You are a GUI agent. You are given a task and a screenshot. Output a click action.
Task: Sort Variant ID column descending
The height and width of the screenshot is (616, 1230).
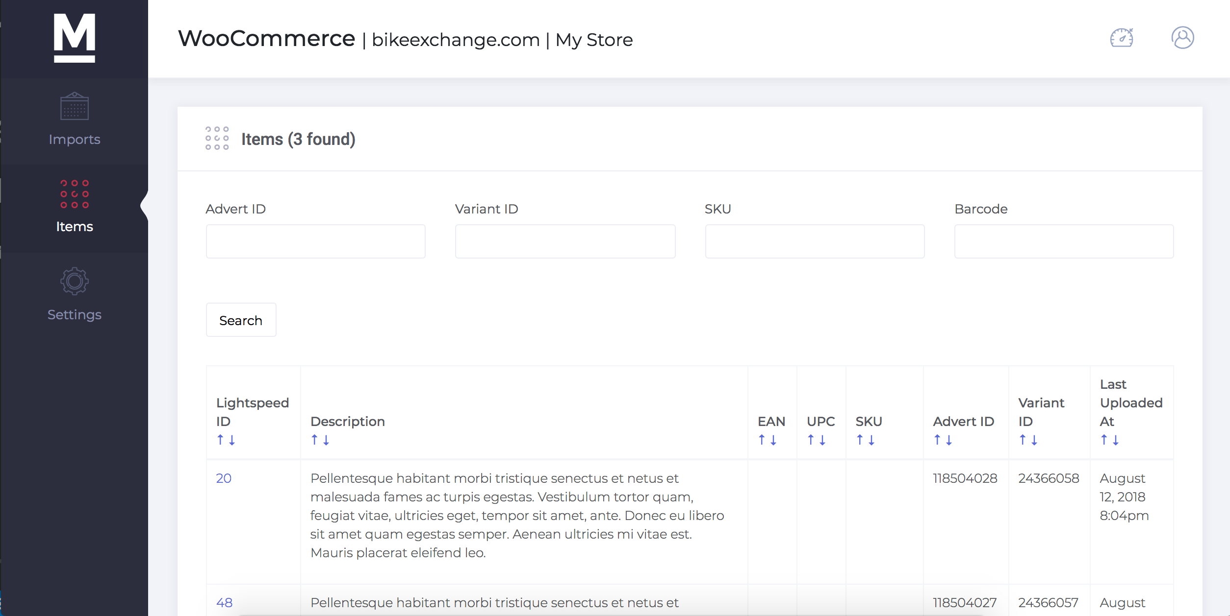point(1034,440)
